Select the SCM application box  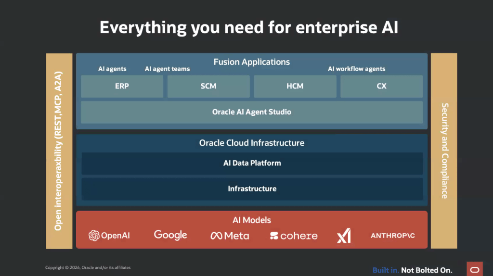(x=208, y=87)
